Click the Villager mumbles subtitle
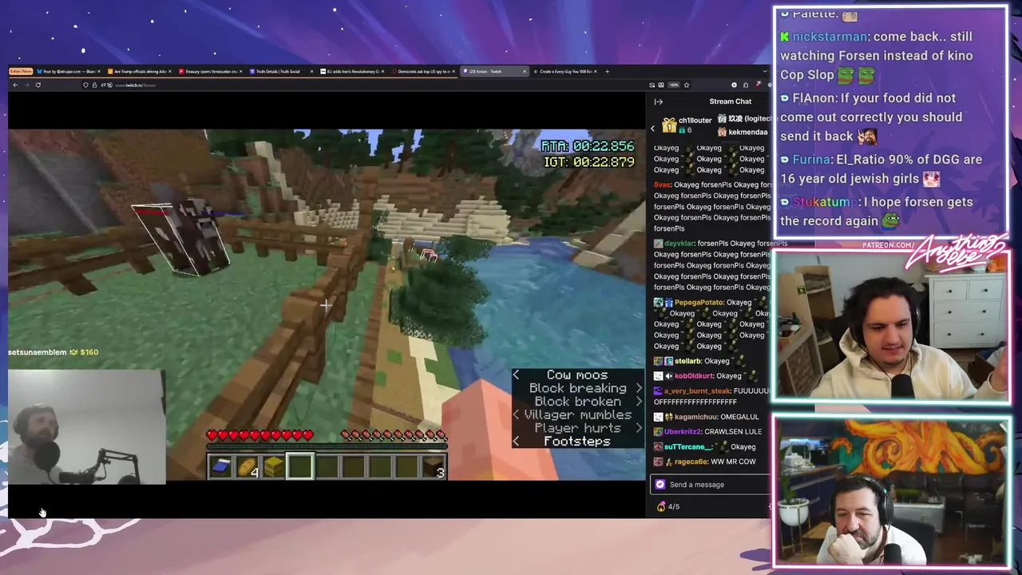Image resolution: width=1022 pixels, height=575 pixels. [x=577, y=414]
